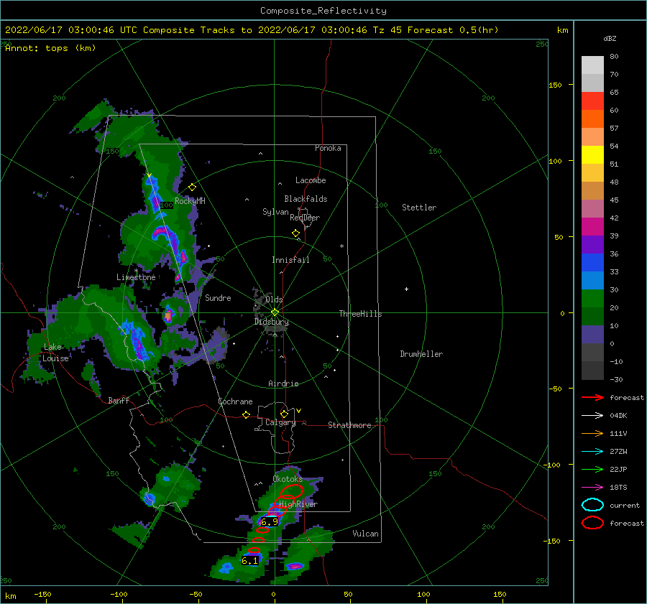
Task: Click the 'Innisfail' city label
Action: click(290, 260)
